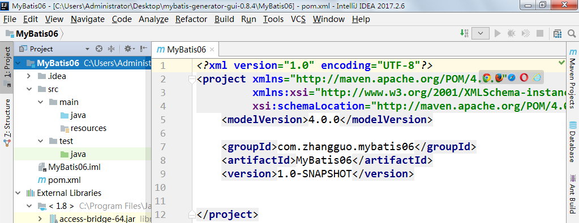Open the File menu
This screenshot has height=223, width=579.
tap(10, 19)
